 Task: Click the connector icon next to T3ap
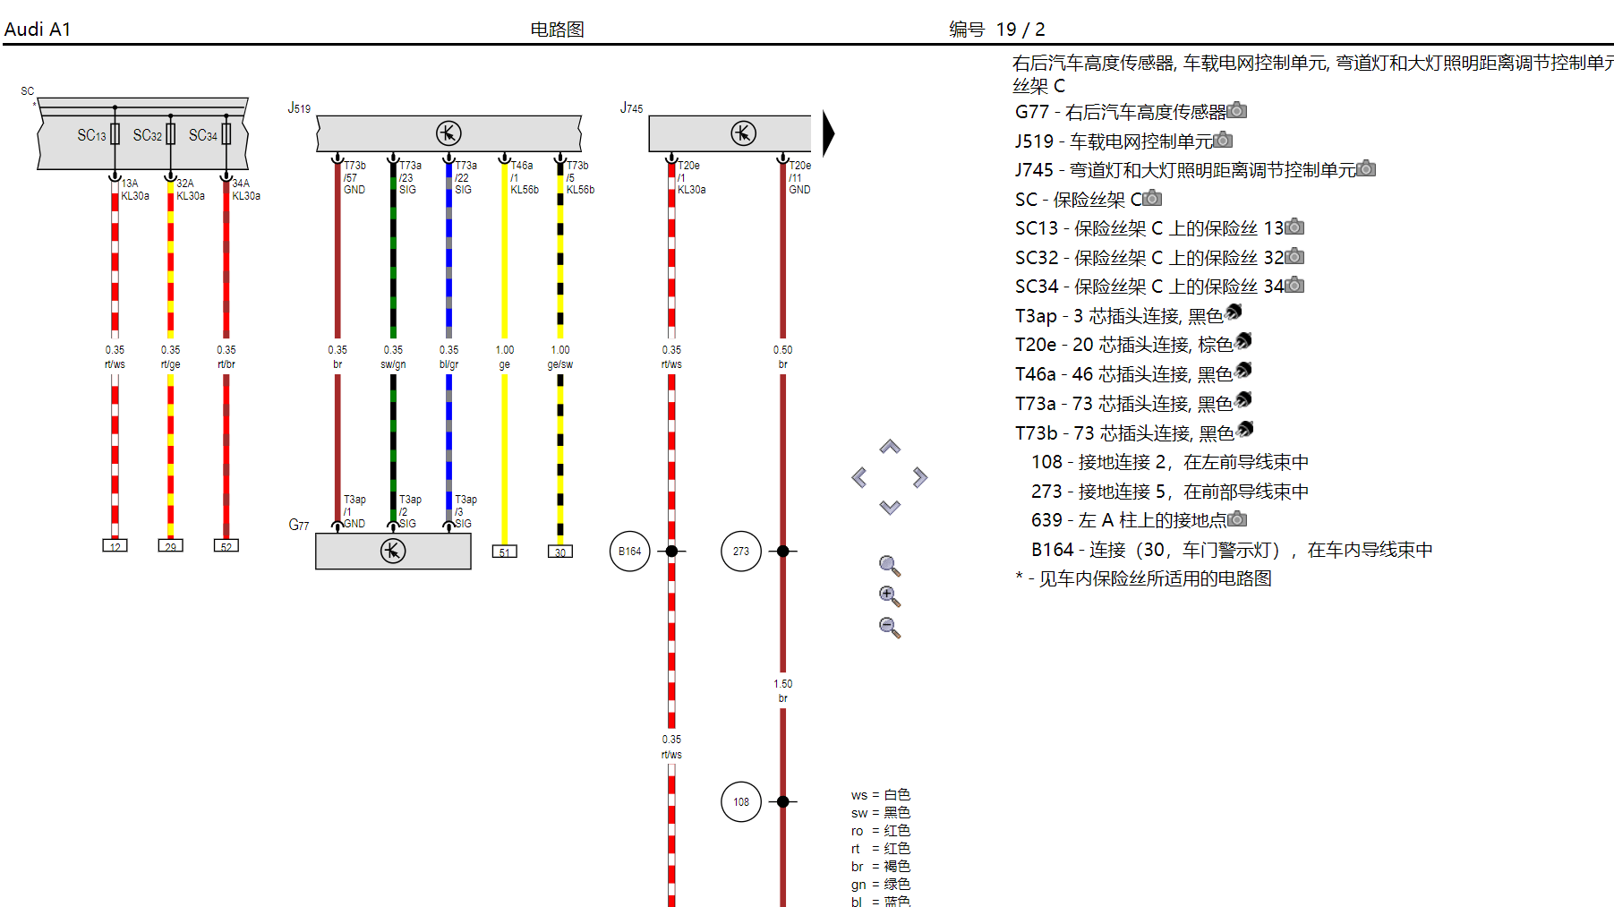(x=1234, y=314)
